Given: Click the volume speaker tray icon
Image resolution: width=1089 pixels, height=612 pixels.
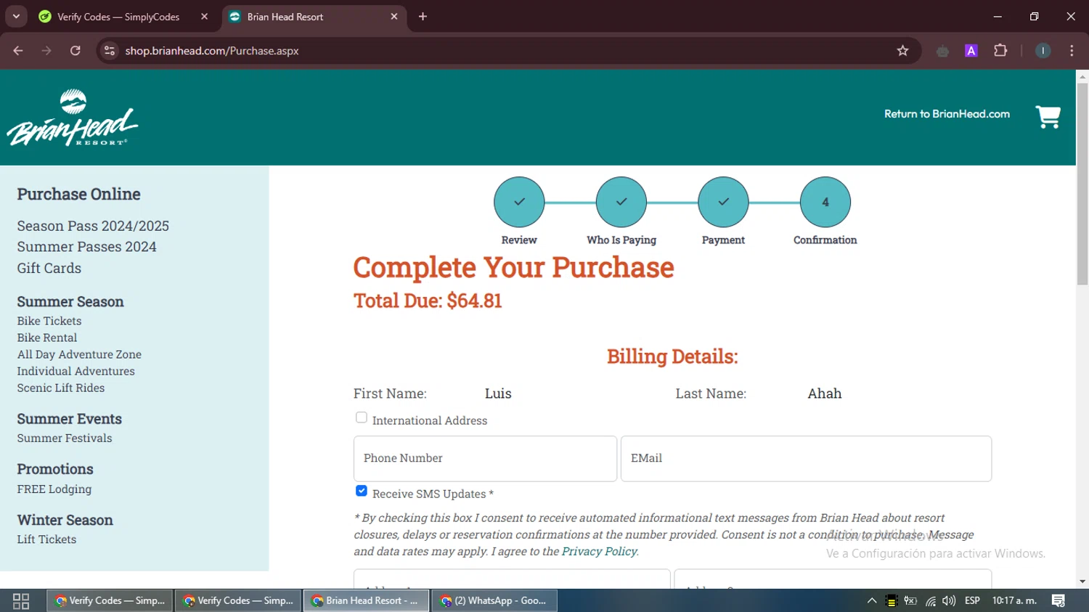Looking at the screenshot, I should (949, 601).
